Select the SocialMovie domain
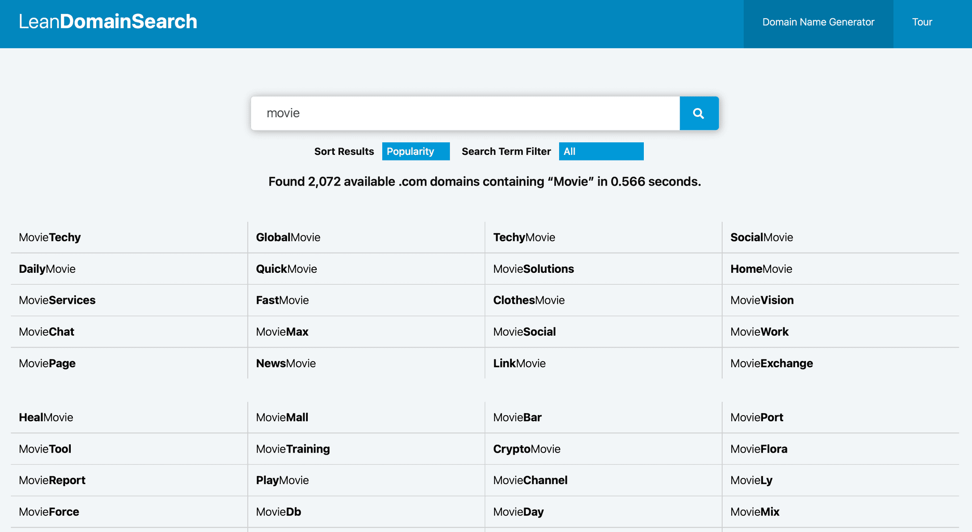 click(x=761, y=237)
